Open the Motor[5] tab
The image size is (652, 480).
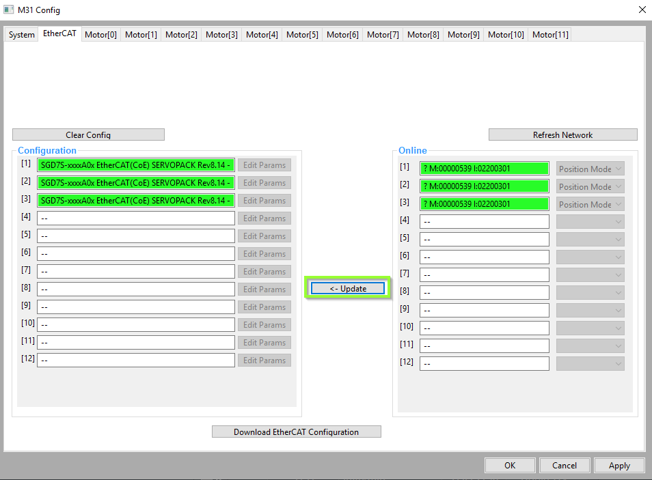pyautogui.click(x=302, y=35)
